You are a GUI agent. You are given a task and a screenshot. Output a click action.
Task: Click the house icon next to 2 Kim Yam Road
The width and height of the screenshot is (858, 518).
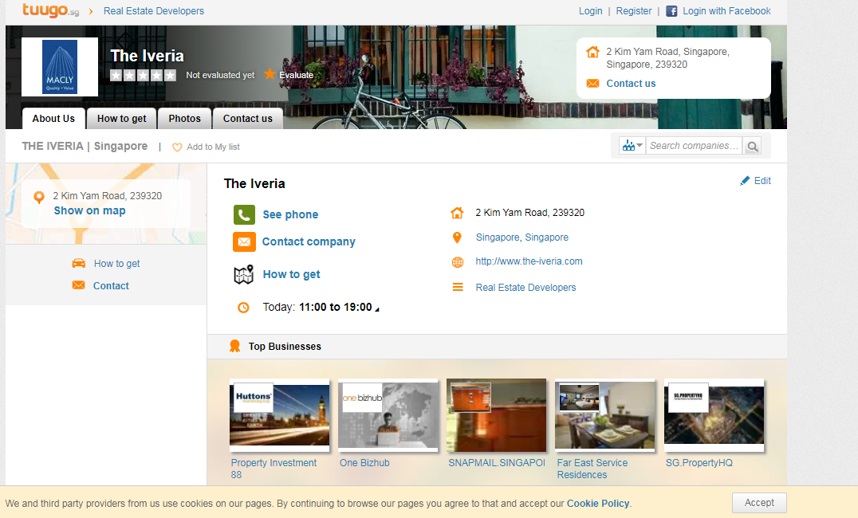pyautogui.click(x=457, y=213)
